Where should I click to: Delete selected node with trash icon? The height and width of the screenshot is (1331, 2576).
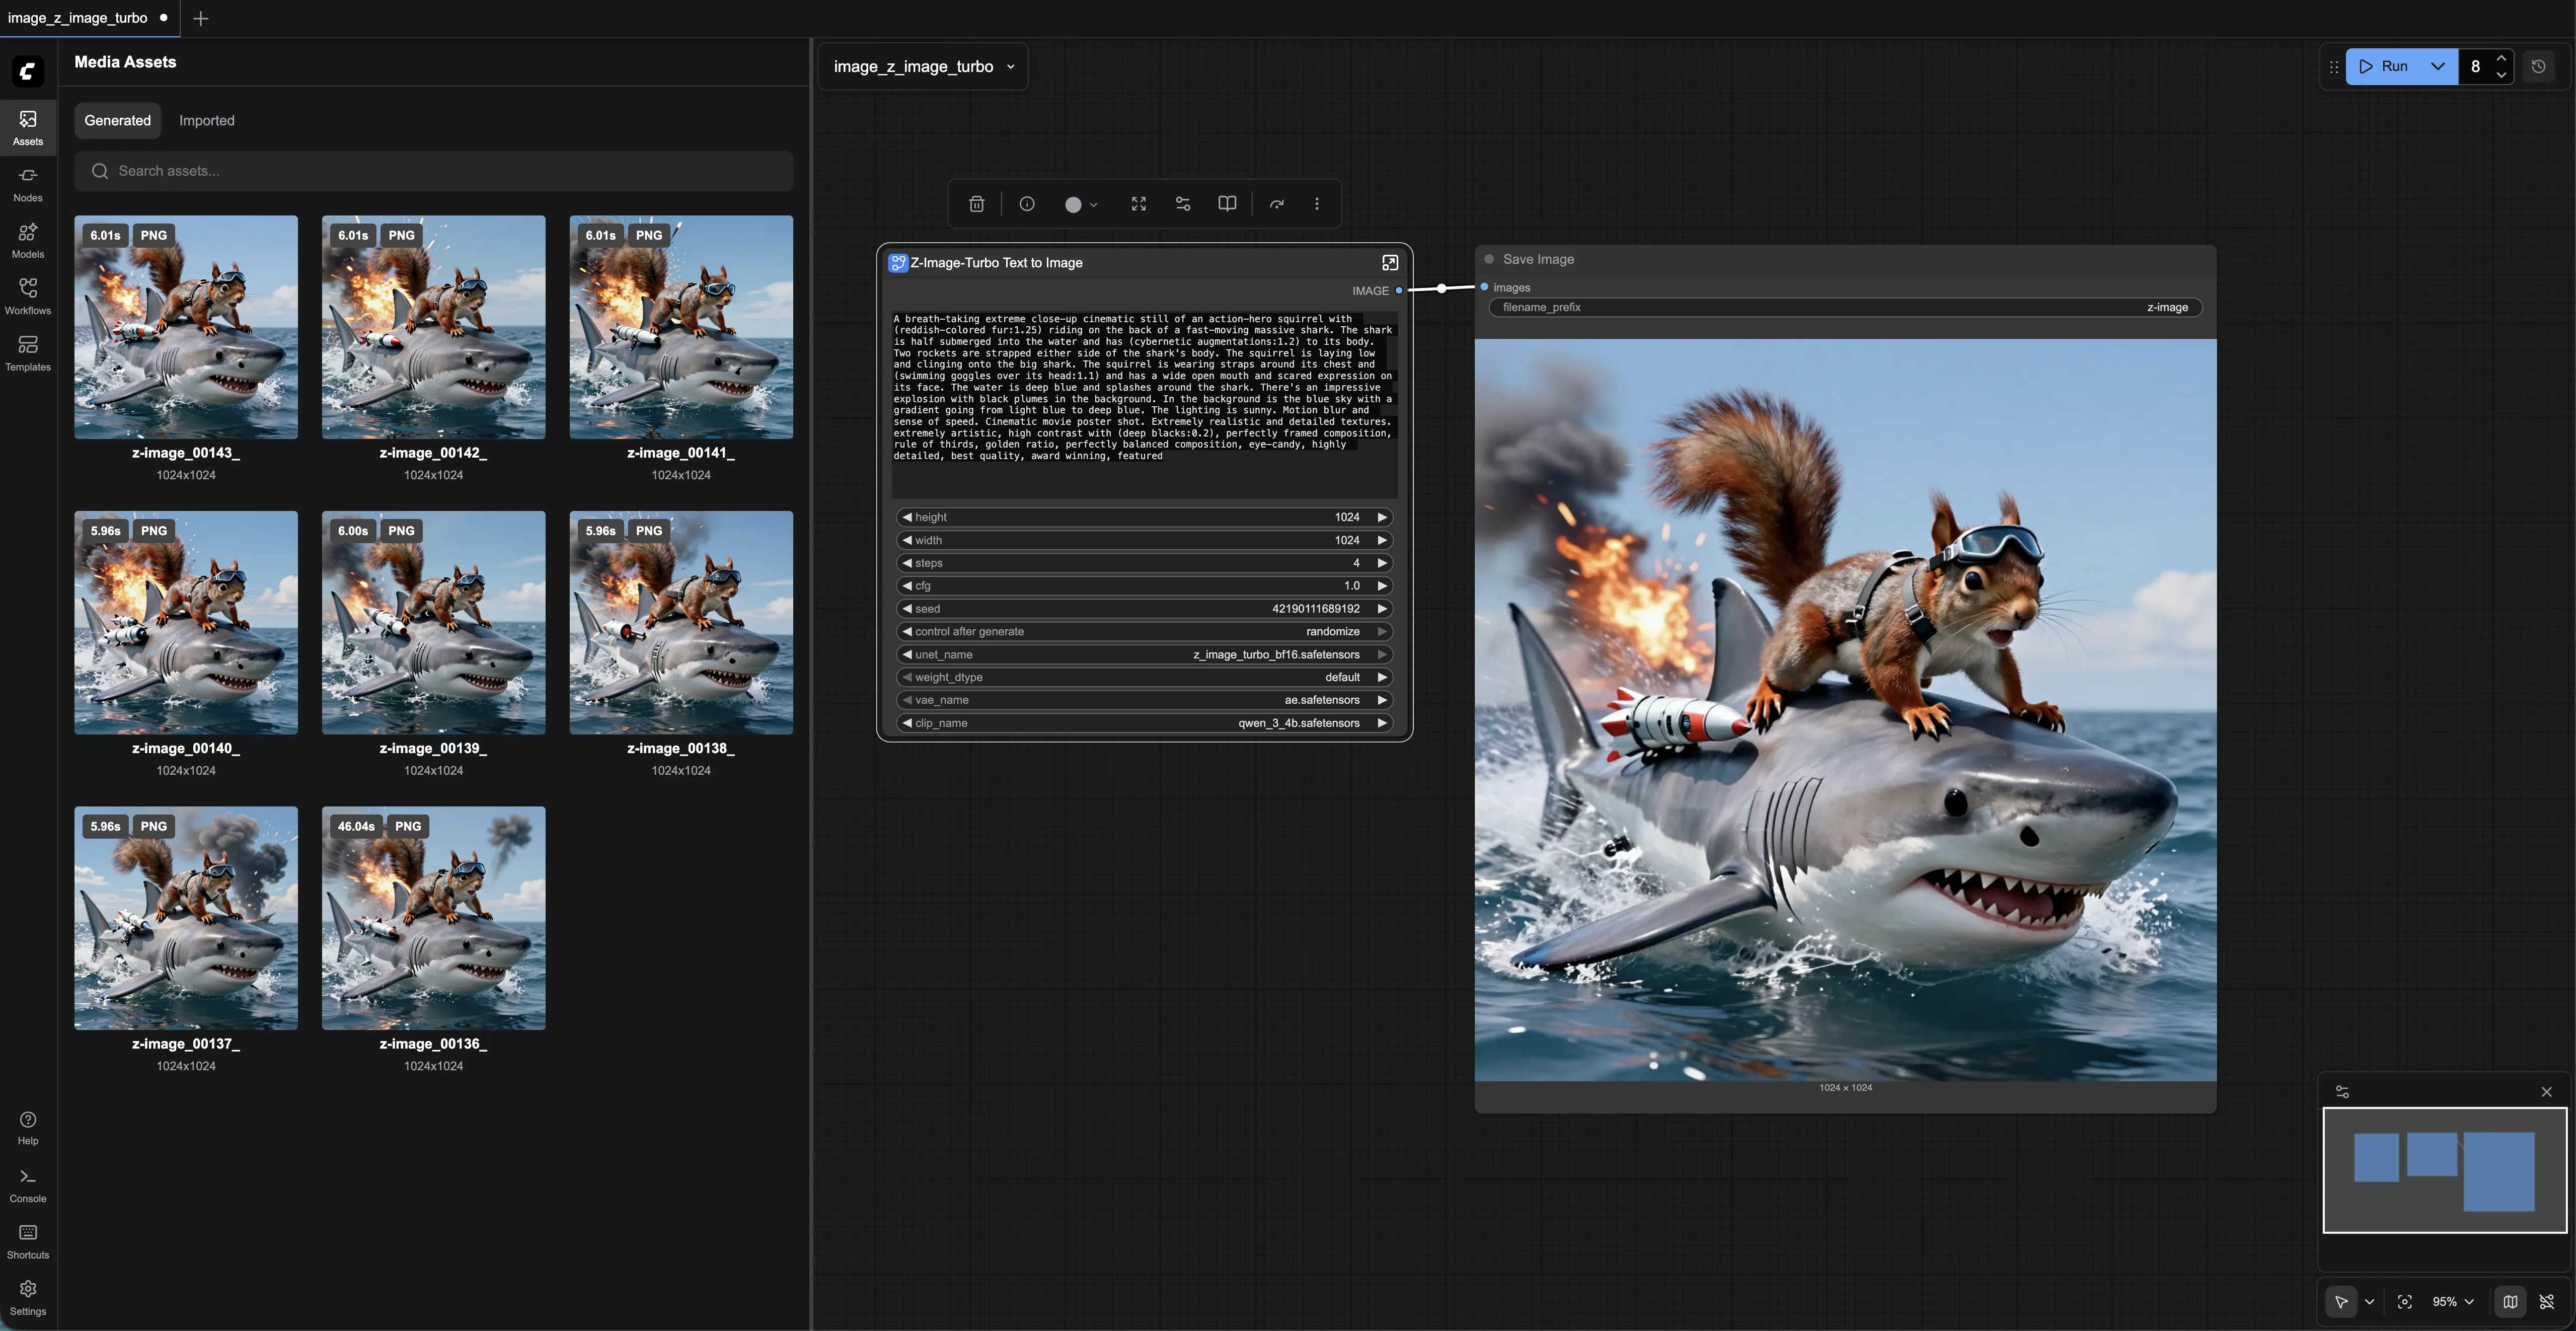click(976, 204)
